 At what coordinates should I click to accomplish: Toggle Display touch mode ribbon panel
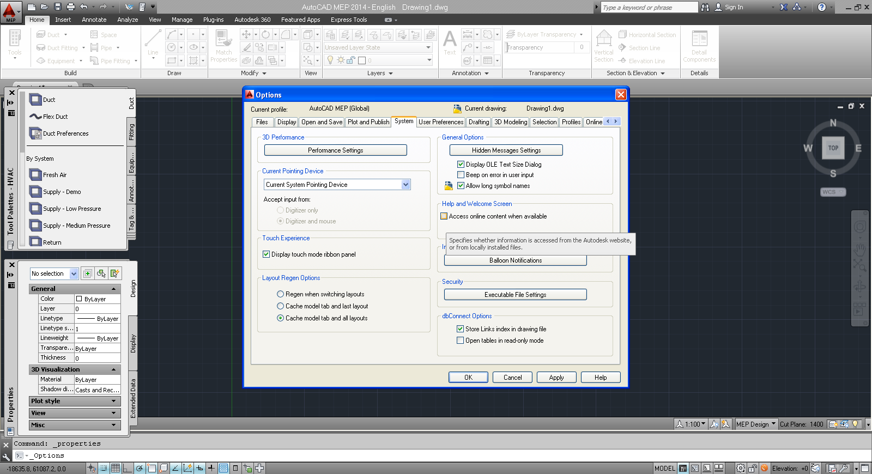pos(267,254)
